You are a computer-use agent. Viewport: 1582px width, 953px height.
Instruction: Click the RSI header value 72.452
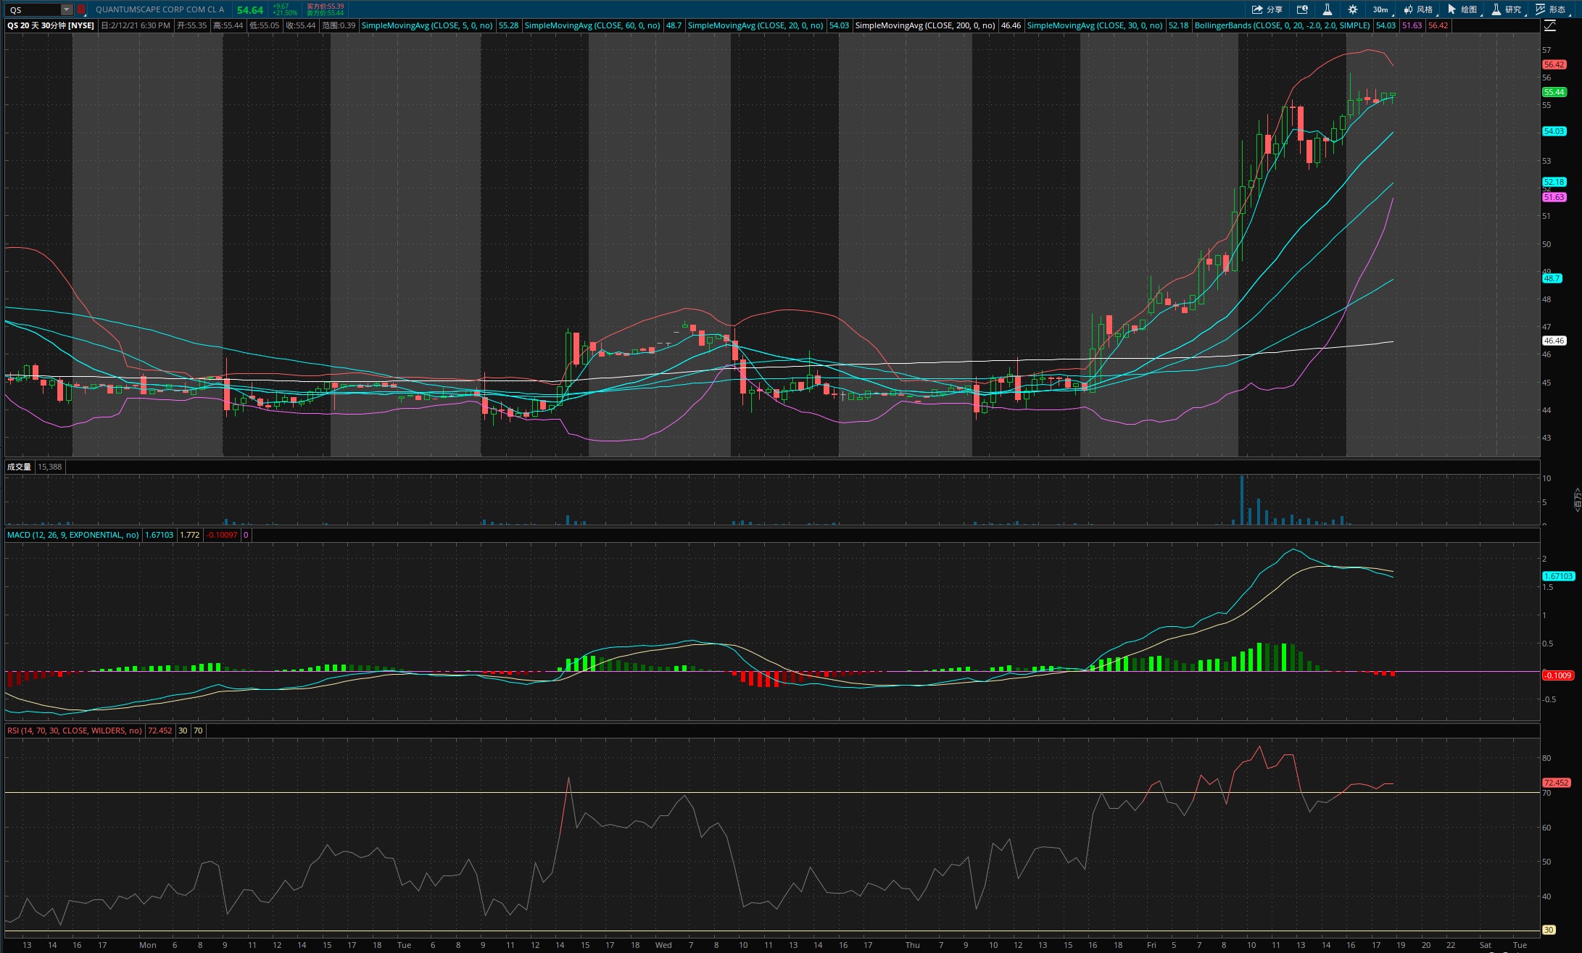pos(160,731)
